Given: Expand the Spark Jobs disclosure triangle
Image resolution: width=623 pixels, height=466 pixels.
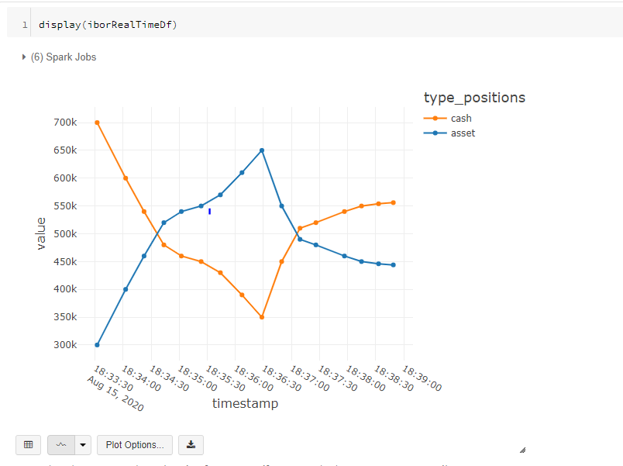Looking at the screenshot, I should pos(24,57).
